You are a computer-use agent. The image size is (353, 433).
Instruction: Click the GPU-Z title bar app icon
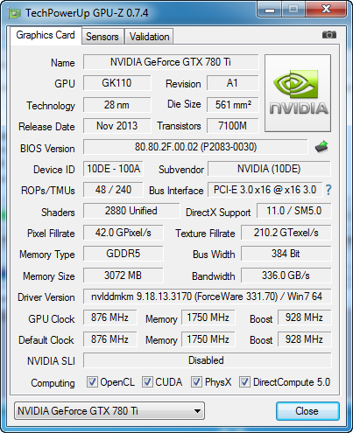[15, 13]
